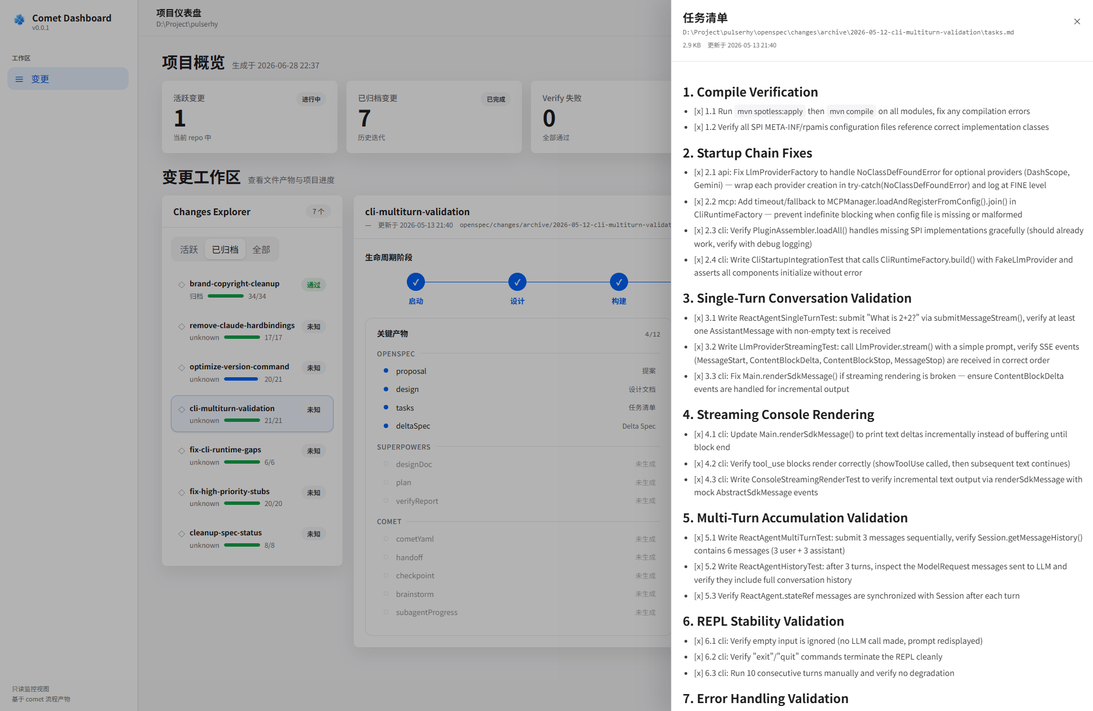Viewport: 1093px width, 711px height.
Task: Click the subagentProgress status circle
Action: tap(386, 612)
